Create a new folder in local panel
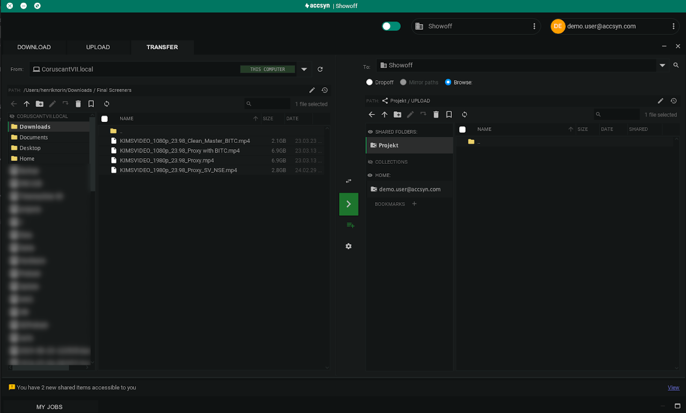This screenshot has width=686, height=413. [40, 104]
